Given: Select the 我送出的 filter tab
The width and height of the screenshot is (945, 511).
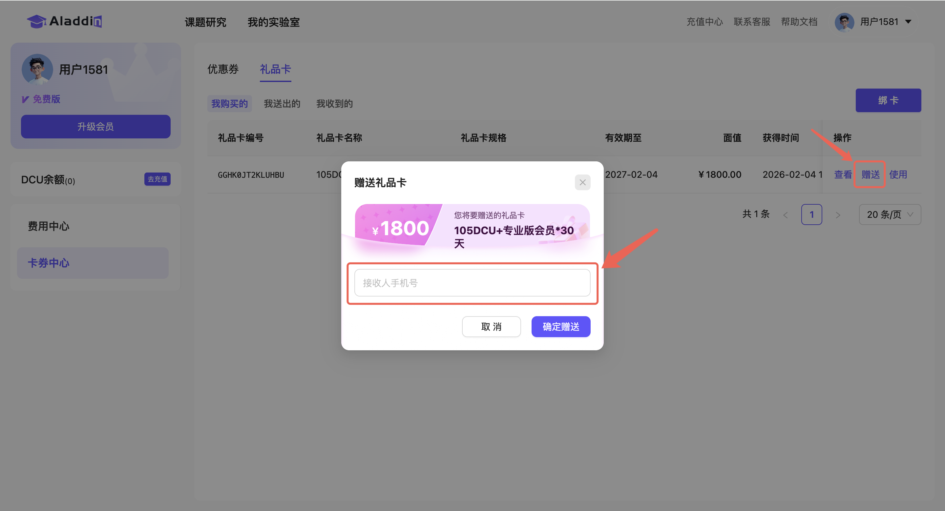Looking at the screenshot, I should pos(282,104).
